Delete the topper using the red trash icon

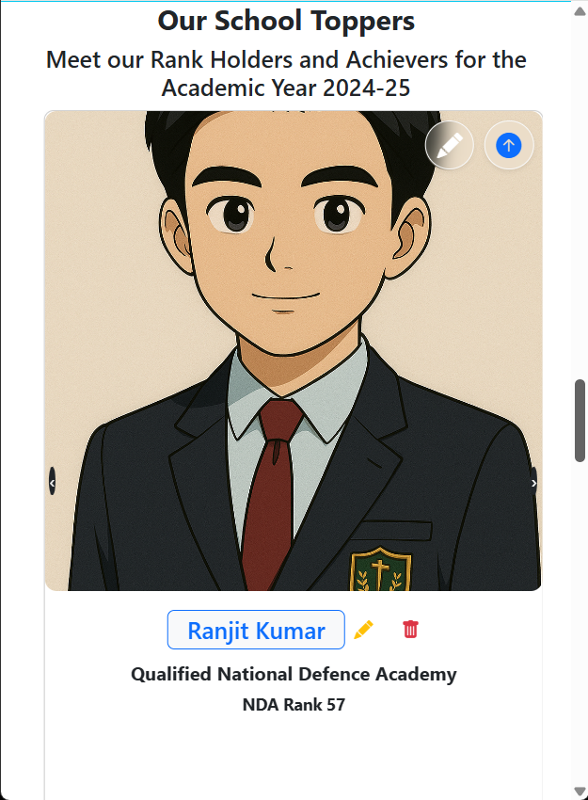(x=410, y=629)
